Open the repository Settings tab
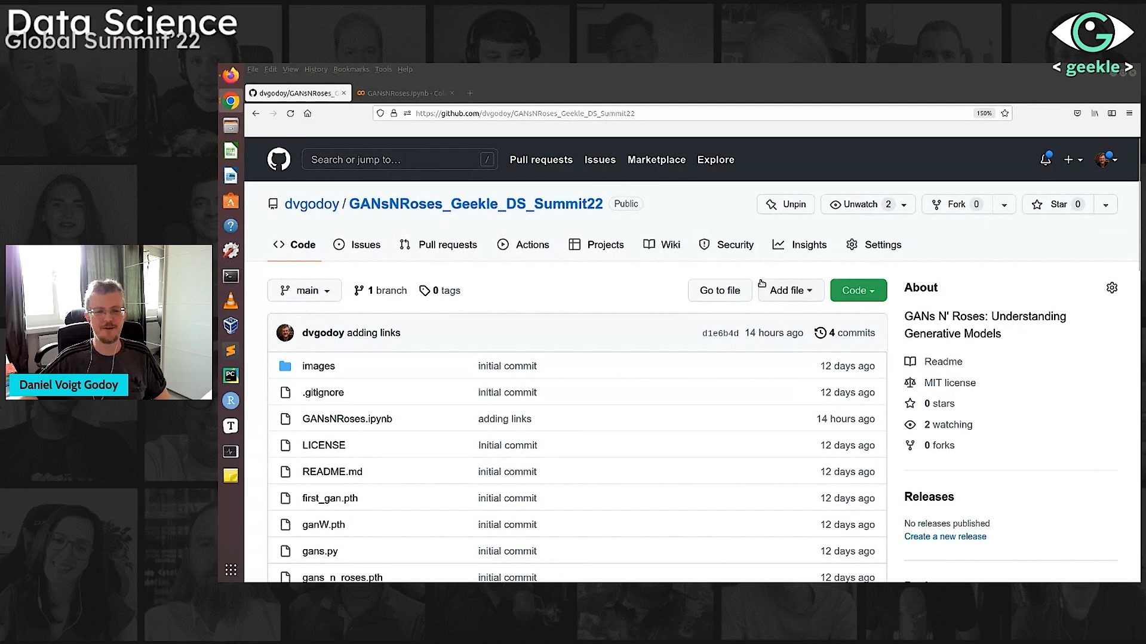 (874, 245)
